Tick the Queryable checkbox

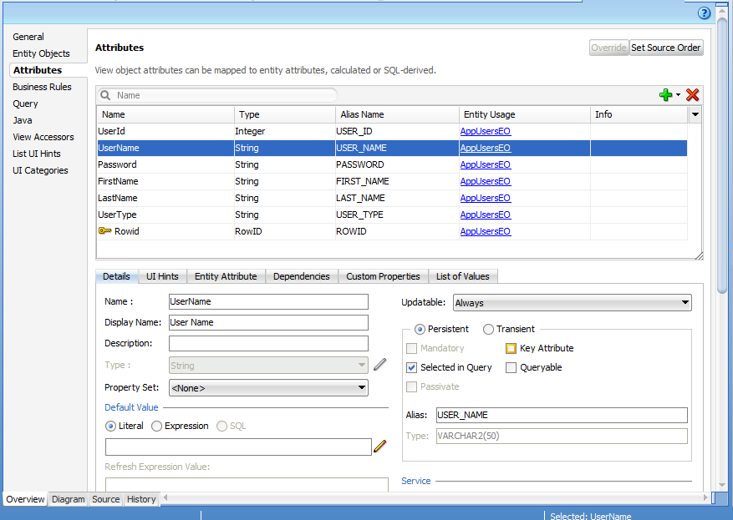(512, 367)
